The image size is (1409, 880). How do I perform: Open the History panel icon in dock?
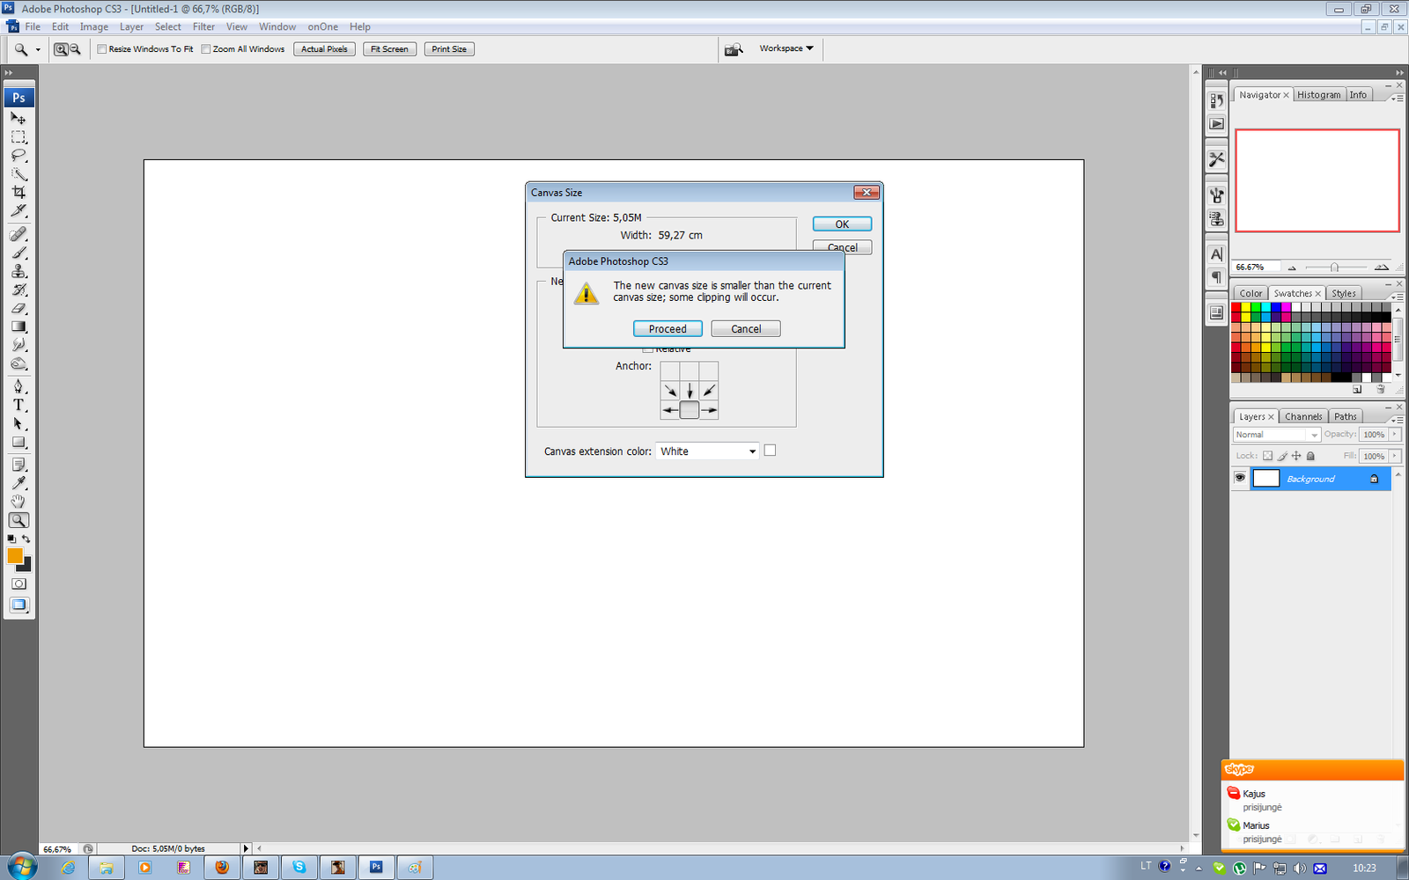1216,100
